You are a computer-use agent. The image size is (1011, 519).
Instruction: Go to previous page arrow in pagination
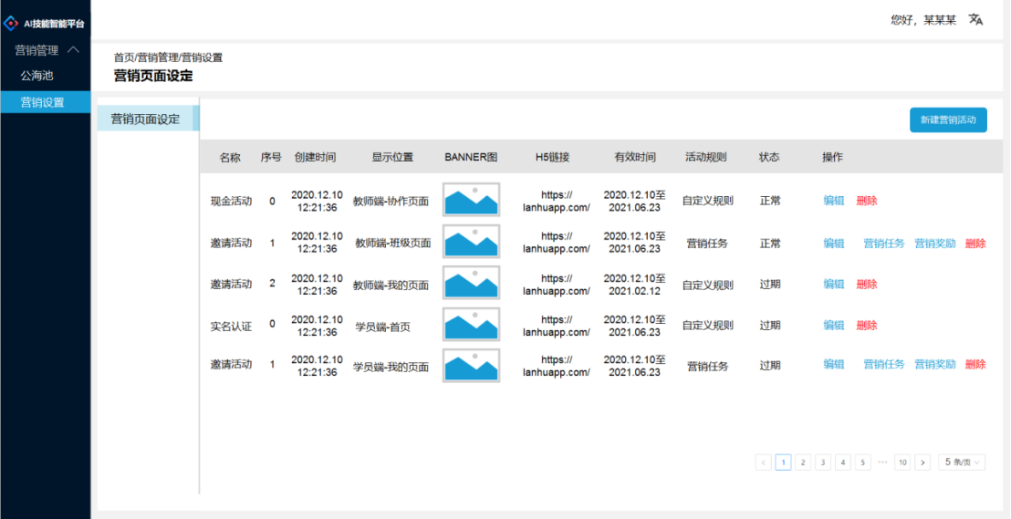764,462
